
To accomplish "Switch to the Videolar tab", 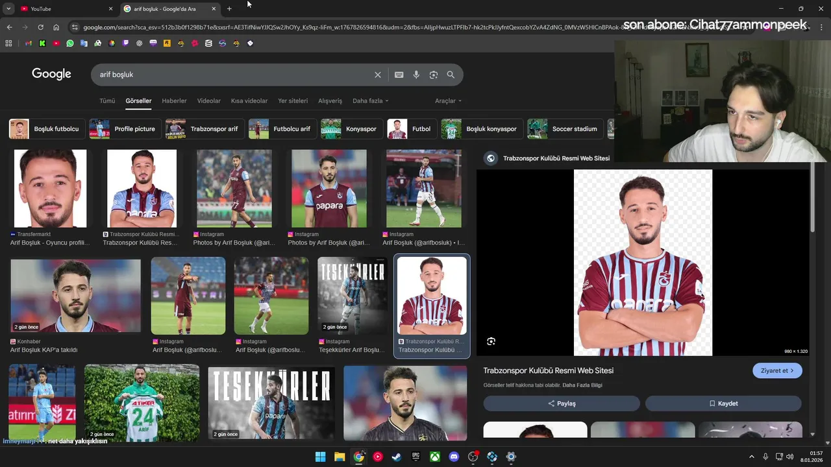I will [x=209, y=101].
